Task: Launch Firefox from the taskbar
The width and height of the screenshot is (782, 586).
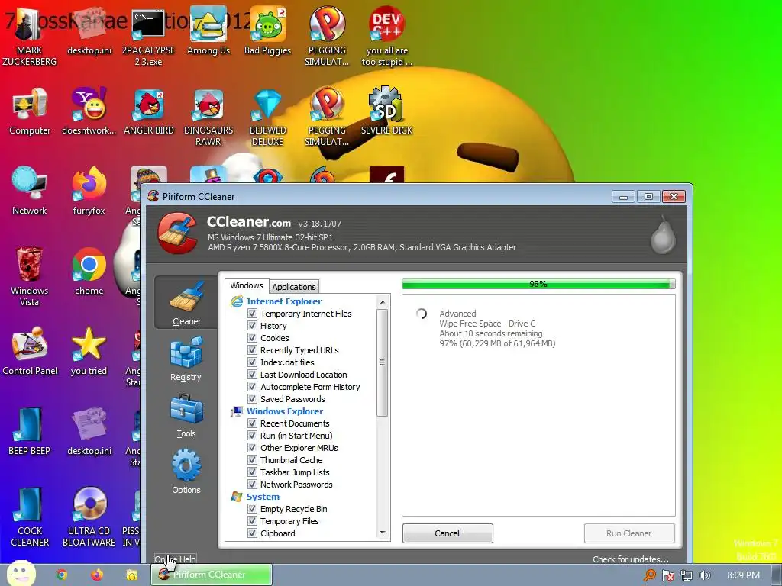Action: [97, 575]
